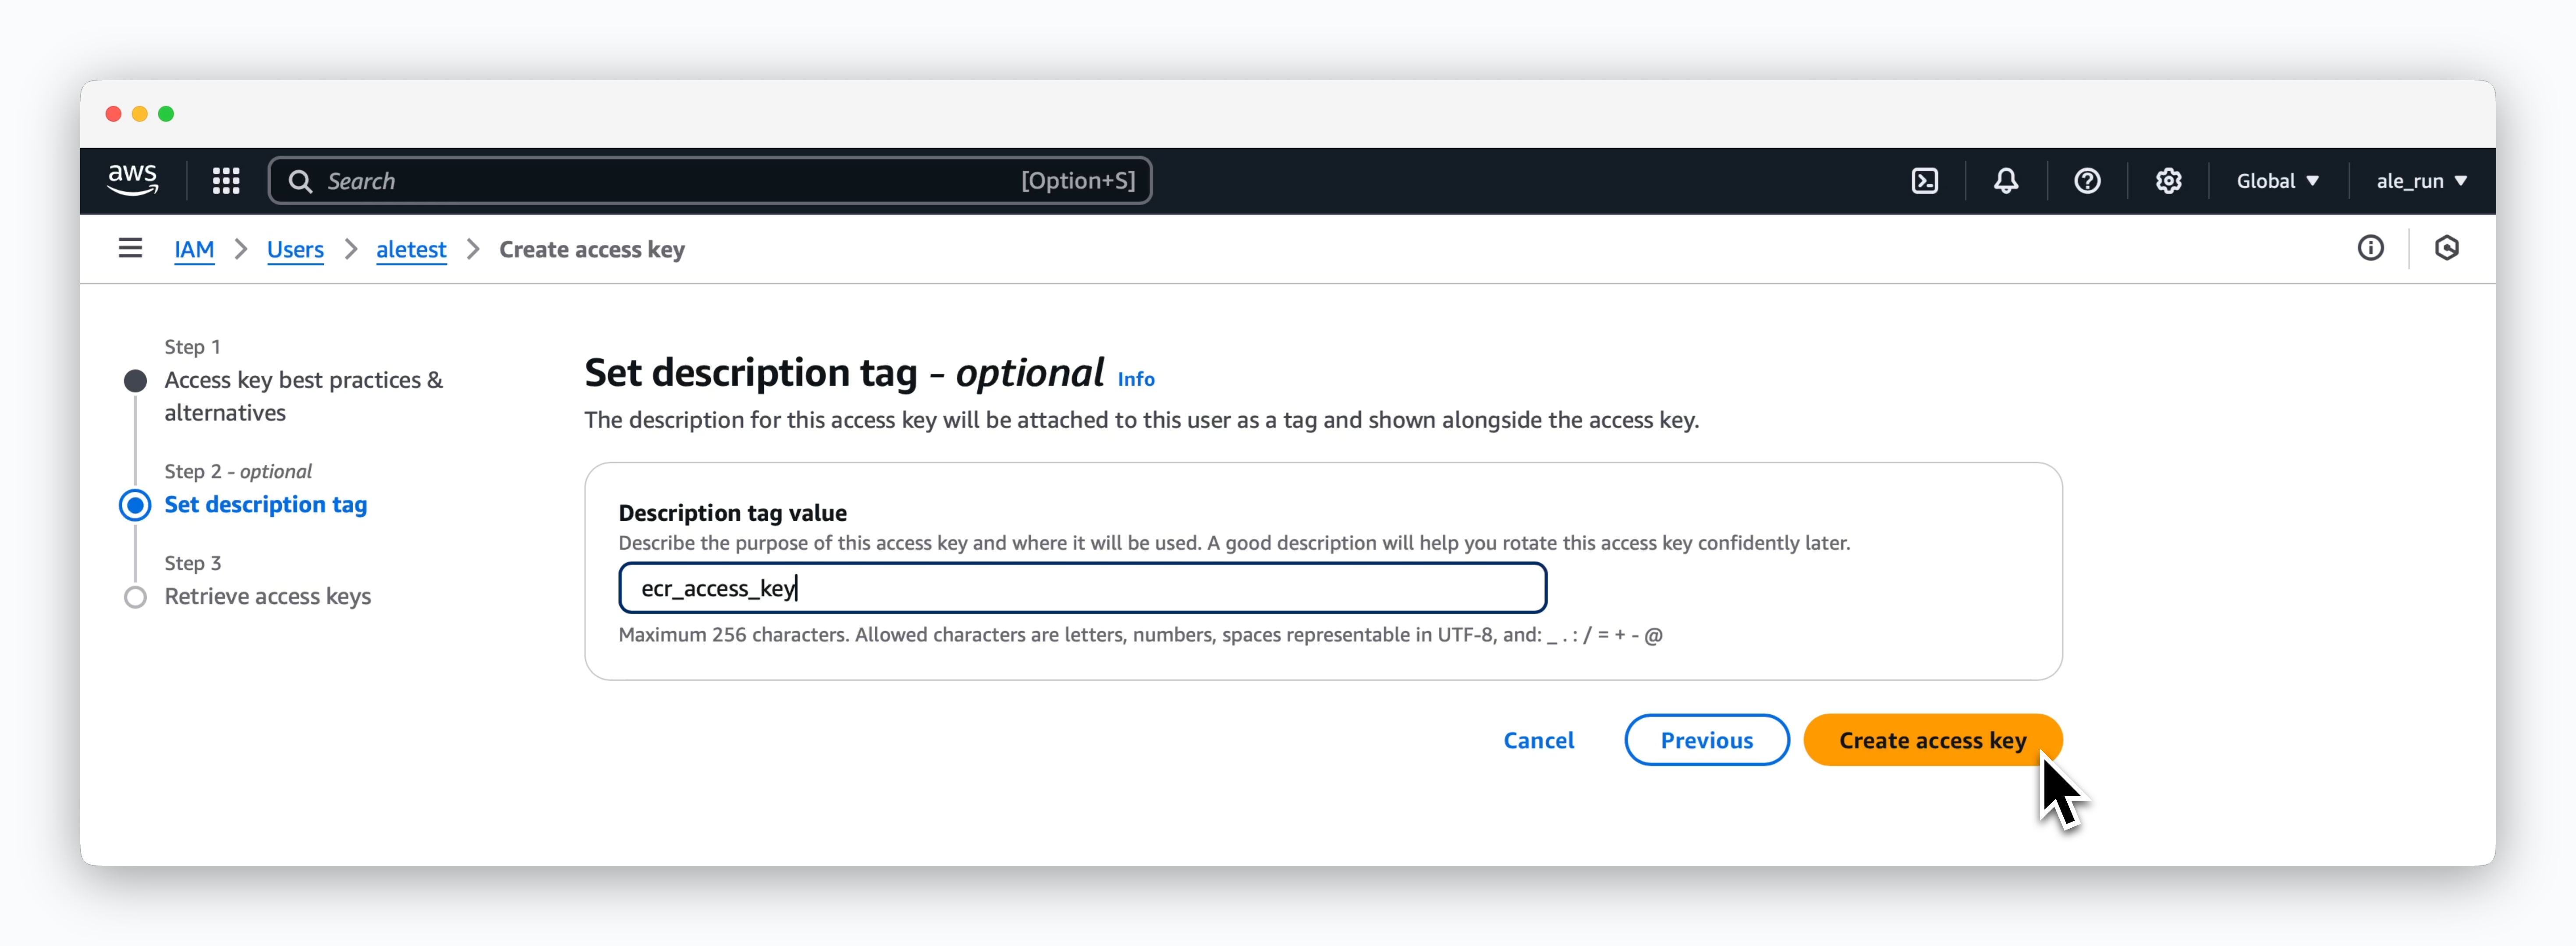Focus the Description tag value field
The image size is (2576, 946).
1082,588
